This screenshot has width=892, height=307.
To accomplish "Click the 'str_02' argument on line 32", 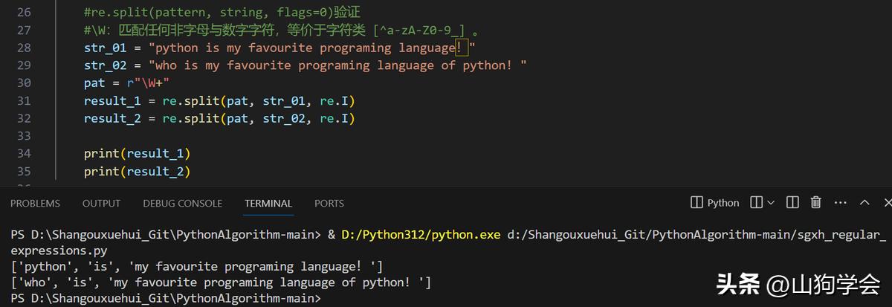I will 285,118.
